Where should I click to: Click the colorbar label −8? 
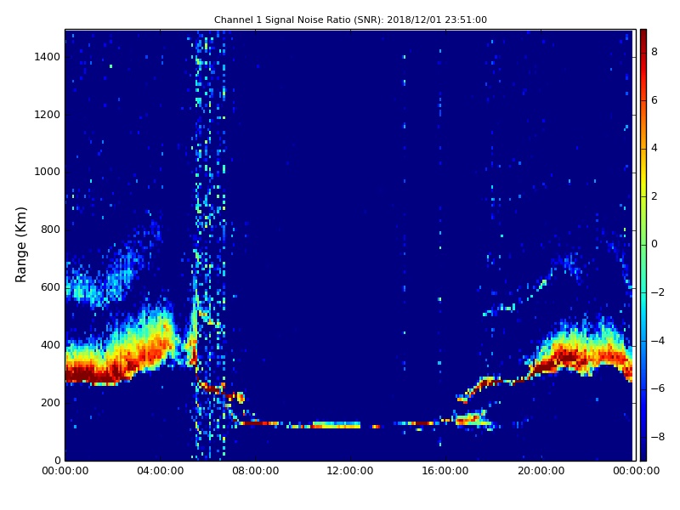[657, 437]
